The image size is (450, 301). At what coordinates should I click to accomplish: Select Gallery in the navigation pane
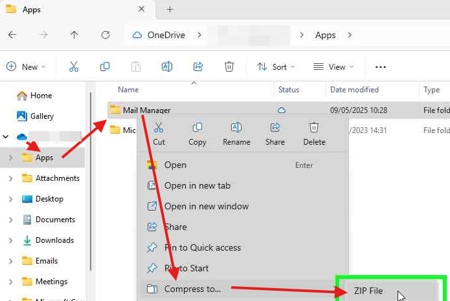(41, 116)
